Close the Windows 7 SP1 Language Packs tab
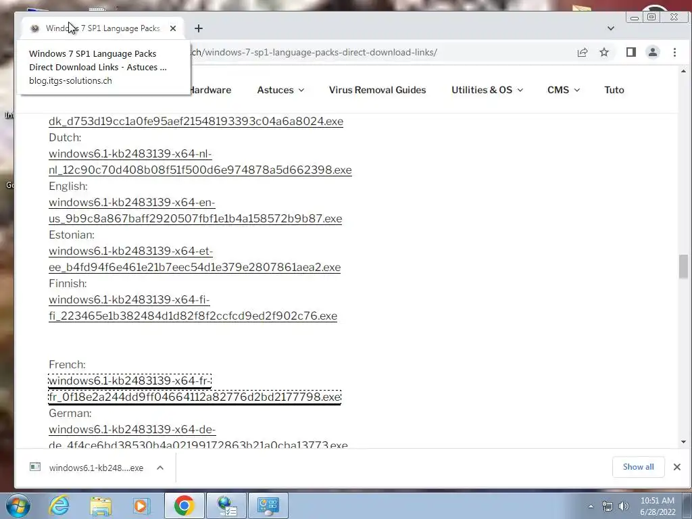The width and height of the screenshot is (692, 519). (x=173, y=28)
